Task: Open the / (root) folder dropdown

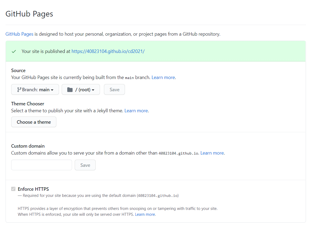Action: coord(81,89)
